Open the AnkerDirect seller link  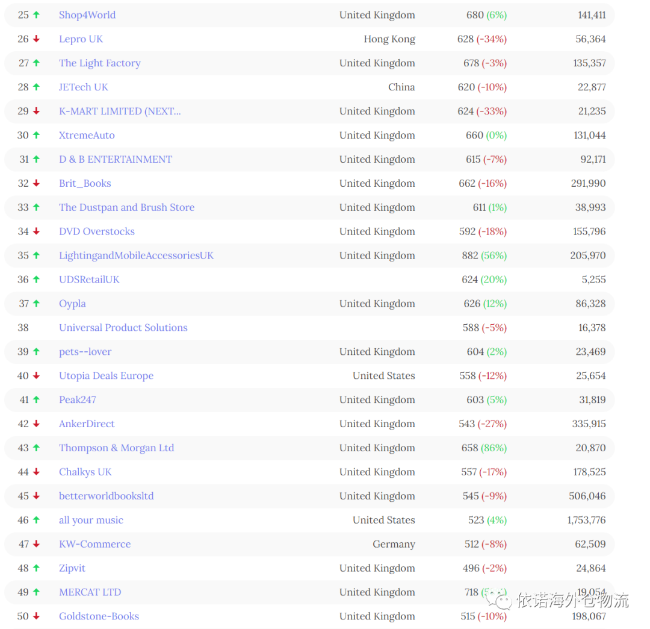click(x=87, y=424)
